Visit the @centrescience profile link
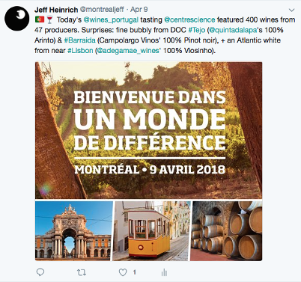This screenshot has height=282, width=301. tap(189, 19)
